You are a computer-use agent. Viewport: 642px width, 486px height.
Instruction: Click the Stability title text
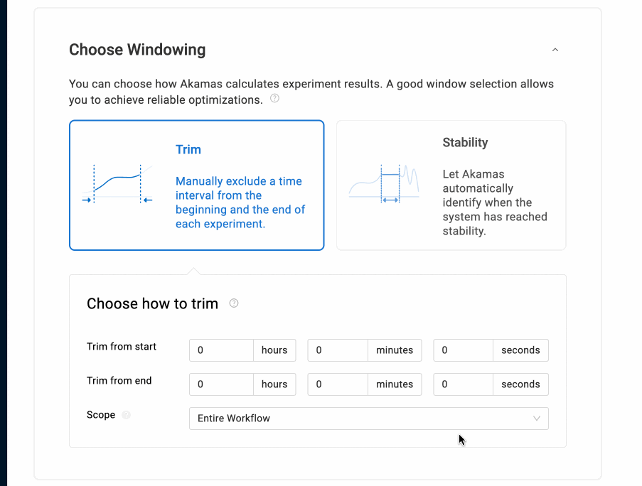click(465, 142)
